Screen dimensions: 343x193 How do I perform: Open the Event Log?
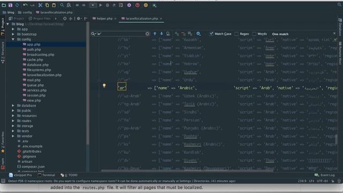click(x=325, y=175)
